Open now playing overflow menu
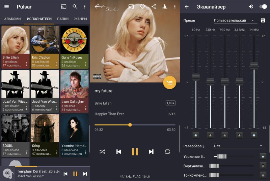Screen dimensions: 270x181 click(x=175, y=6)
